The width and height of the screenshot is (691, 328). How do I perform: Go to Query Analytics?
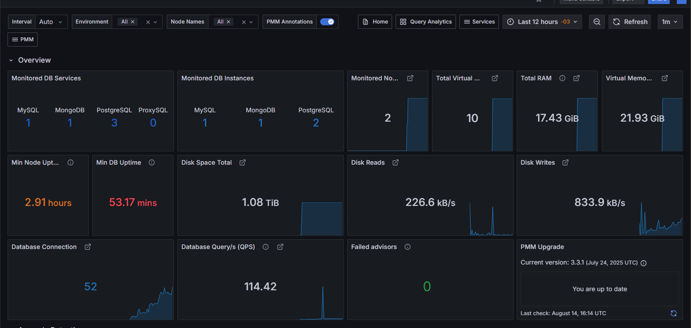pyautogui.click(x=426, y=22)
